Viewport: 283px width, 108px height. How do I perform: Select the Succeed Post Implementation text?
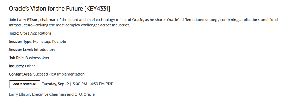pos(59,74)
